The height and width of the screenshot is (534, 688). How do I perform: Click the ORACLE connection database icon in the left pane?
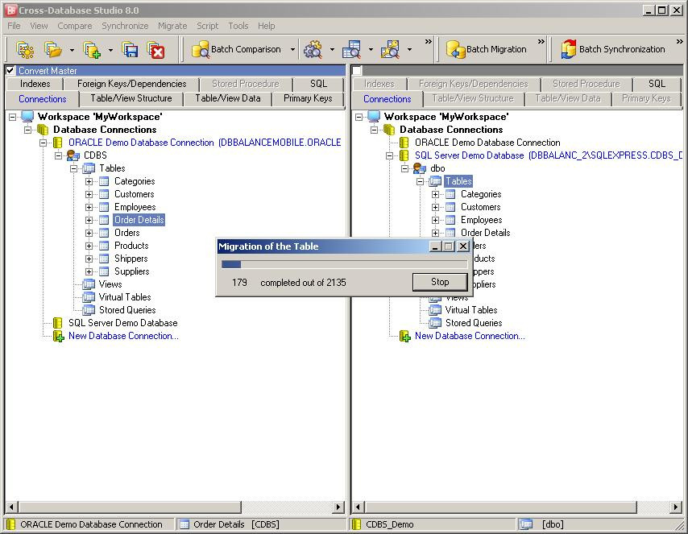click(x=57, y=143)
